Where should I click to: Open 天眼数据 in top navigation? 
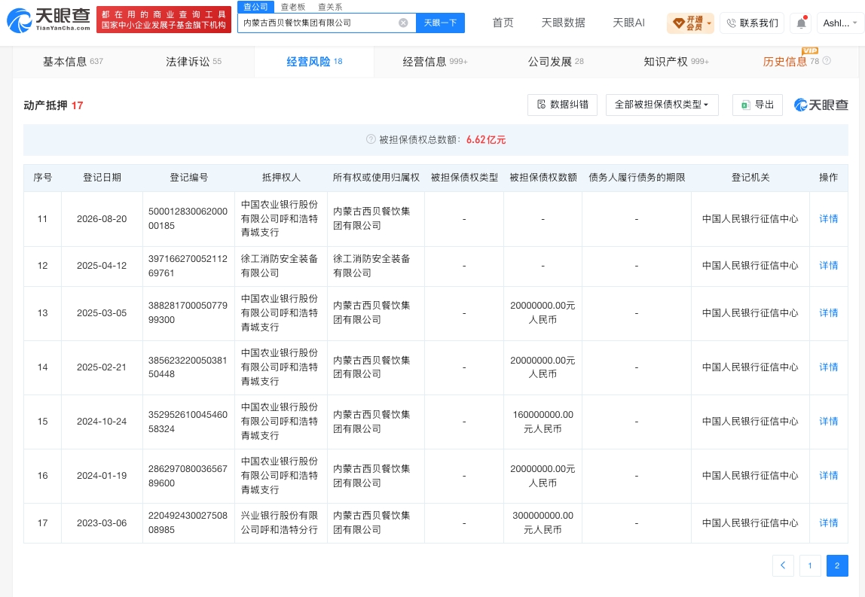[563, 23]
